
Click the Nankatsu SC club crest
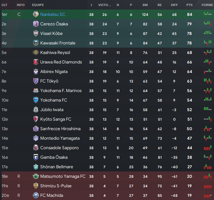pos(36,14)
